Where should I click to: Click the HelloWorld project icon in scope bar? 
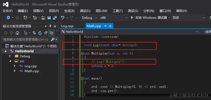tap(63, 32)
